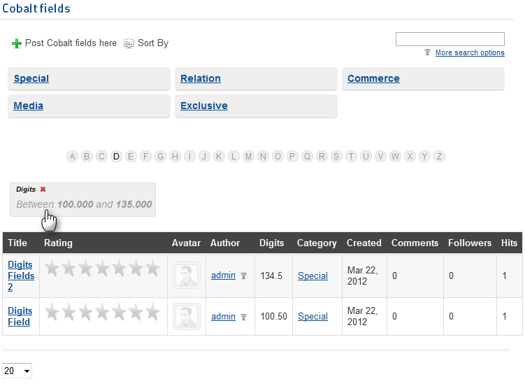The width and height of the screenshot is (525, 386).
Task: Open the Digits Fields 2 title link
Action: [x=20, y=276]
